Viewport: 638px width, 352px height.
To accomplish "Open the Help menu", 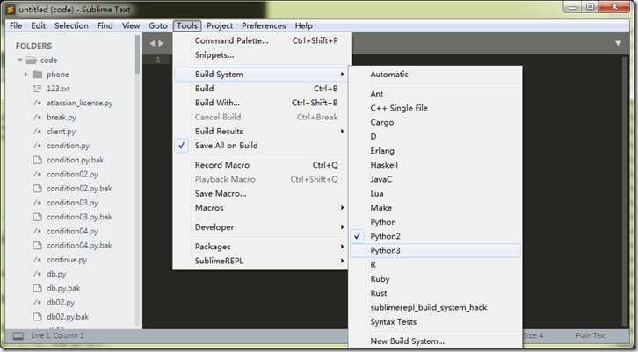I will pyautogui.click(x=303, y=25).
